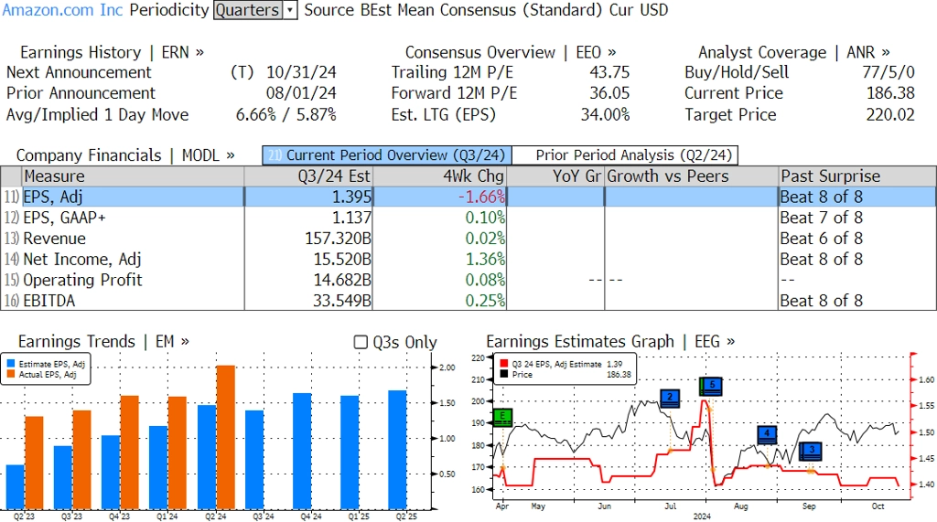Click red Q3 24 EPS estimate legend swatch

(x=504, y=364)
